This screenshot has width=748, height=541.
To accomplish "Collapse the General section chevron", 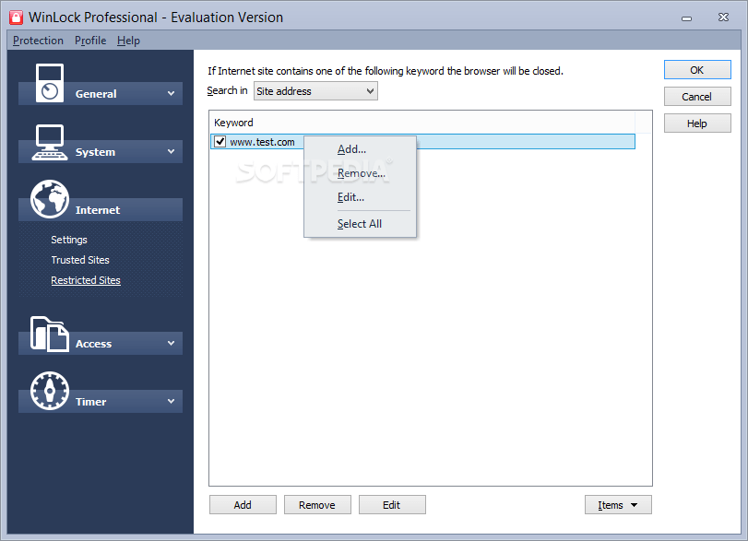I will click(x=169, y=93).
